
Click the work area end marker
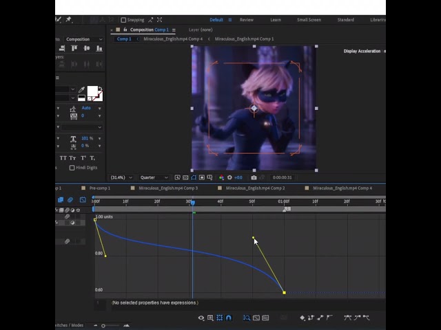(x=287, y=209)
